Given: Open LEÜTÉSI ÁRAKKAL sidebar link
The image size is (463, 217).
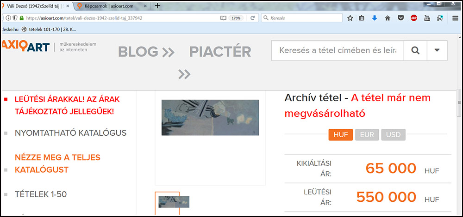Looking at the screenshot, I should [x=67, y=106].
